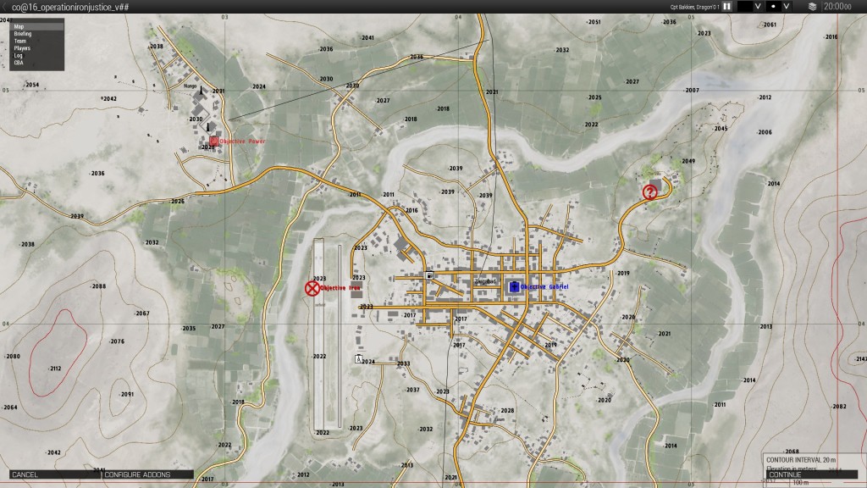Click the CANCEL button
Image resolution: width=867 pixels, height=488 pixels.
point(55,474)
